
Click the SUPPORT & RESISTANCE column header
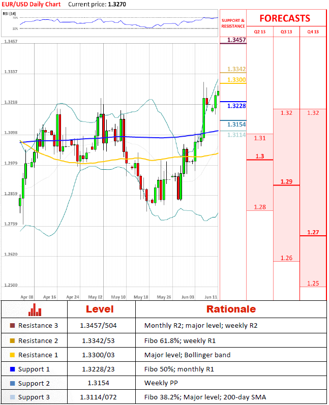(233, 23)
